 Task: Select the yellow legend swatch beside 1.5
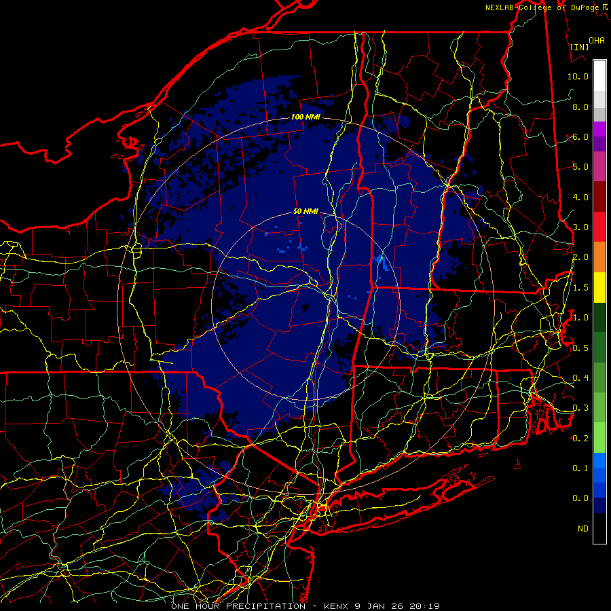[x=599, y=287]
